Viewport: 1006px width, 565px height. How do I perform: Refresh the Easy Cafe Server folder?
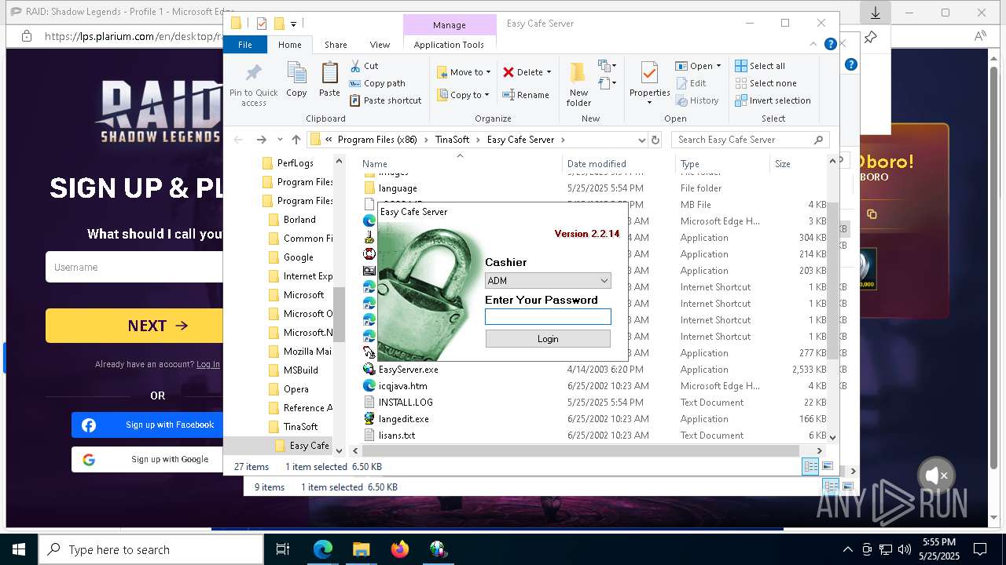point(655,140)
